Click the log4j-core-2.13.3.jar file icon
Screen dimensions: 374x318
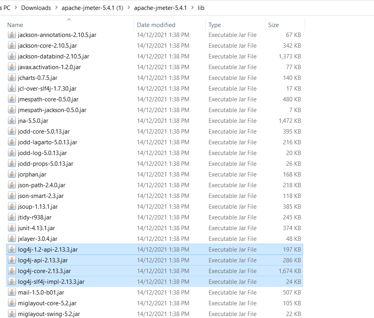click(12, 271)
